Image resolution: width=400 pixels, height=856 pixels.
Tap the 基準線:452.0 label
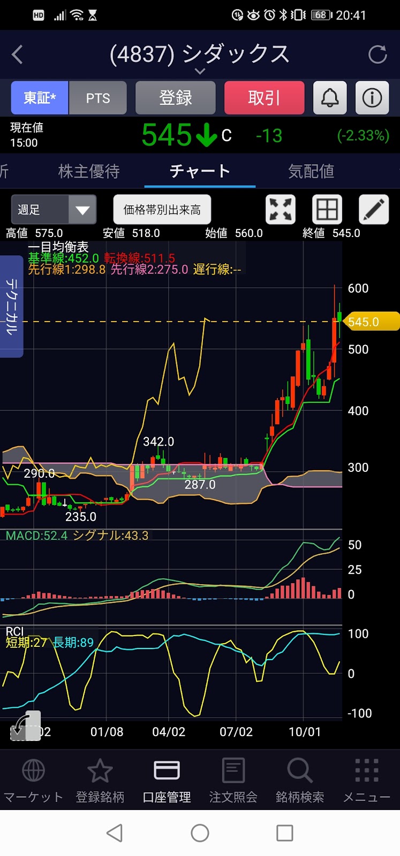tap(63, 258)
